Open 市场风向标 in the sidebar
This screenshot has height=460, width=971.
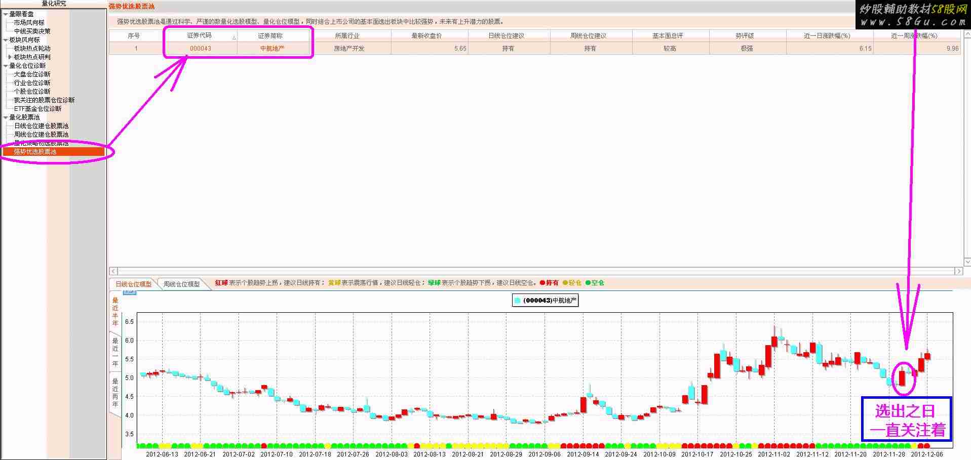[29, 23]
